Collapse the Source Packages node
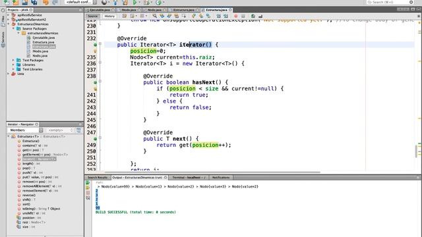The image size is (422, 237). (13, 28)
